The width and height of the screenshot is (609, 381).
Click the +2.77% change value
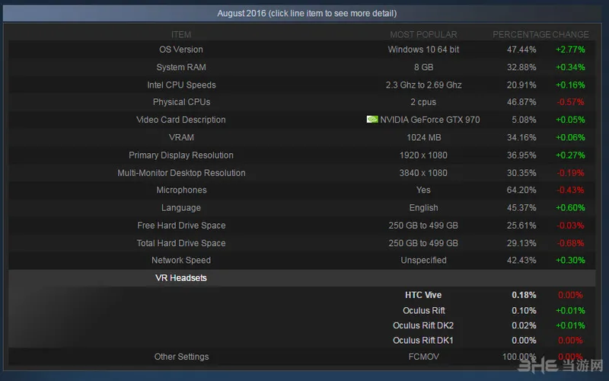tap(570, 50)
